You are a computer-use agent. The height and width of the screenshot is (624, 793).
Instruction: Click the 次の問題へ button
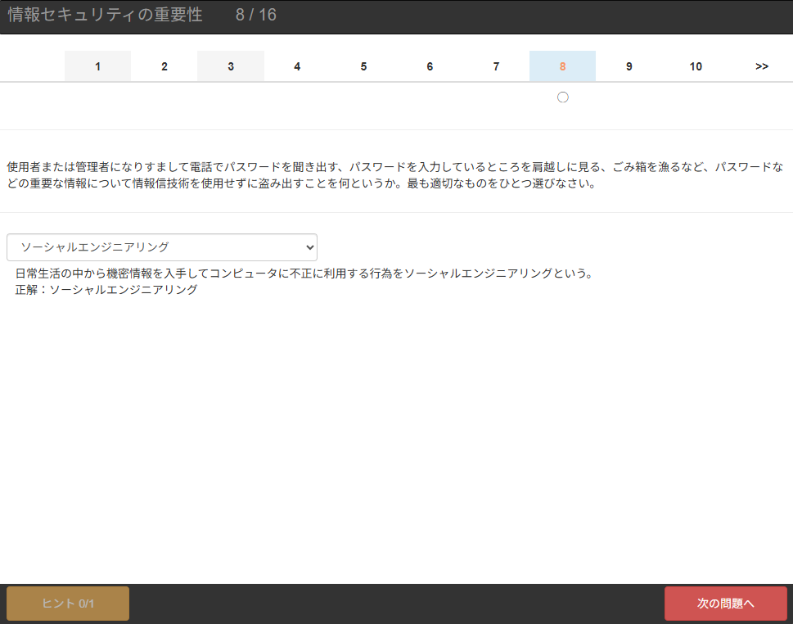(x=725, y=604)
